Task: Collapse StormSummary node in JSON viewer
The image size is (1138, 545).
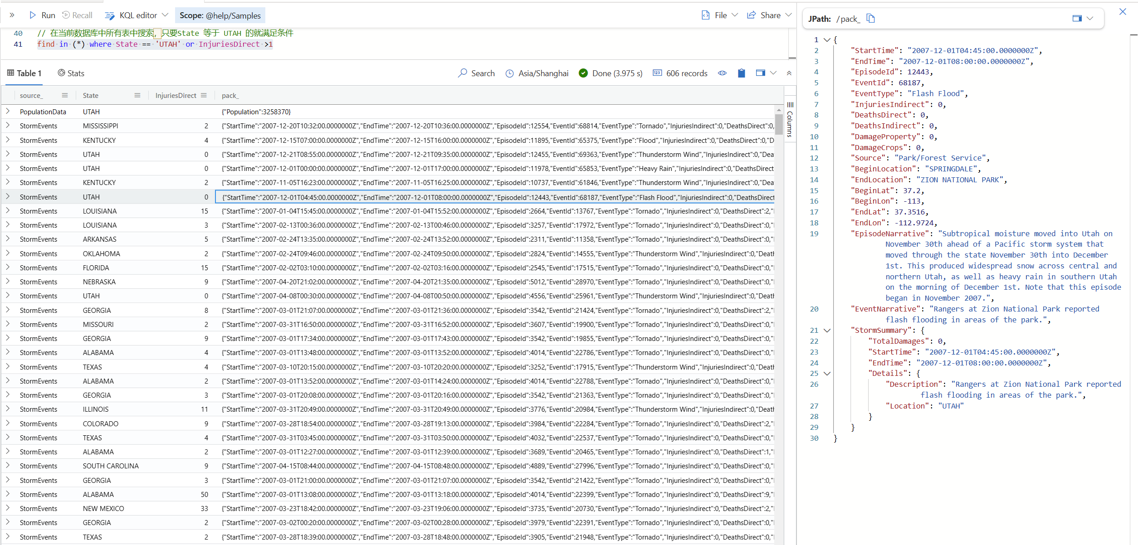Action: pos(827,331)
